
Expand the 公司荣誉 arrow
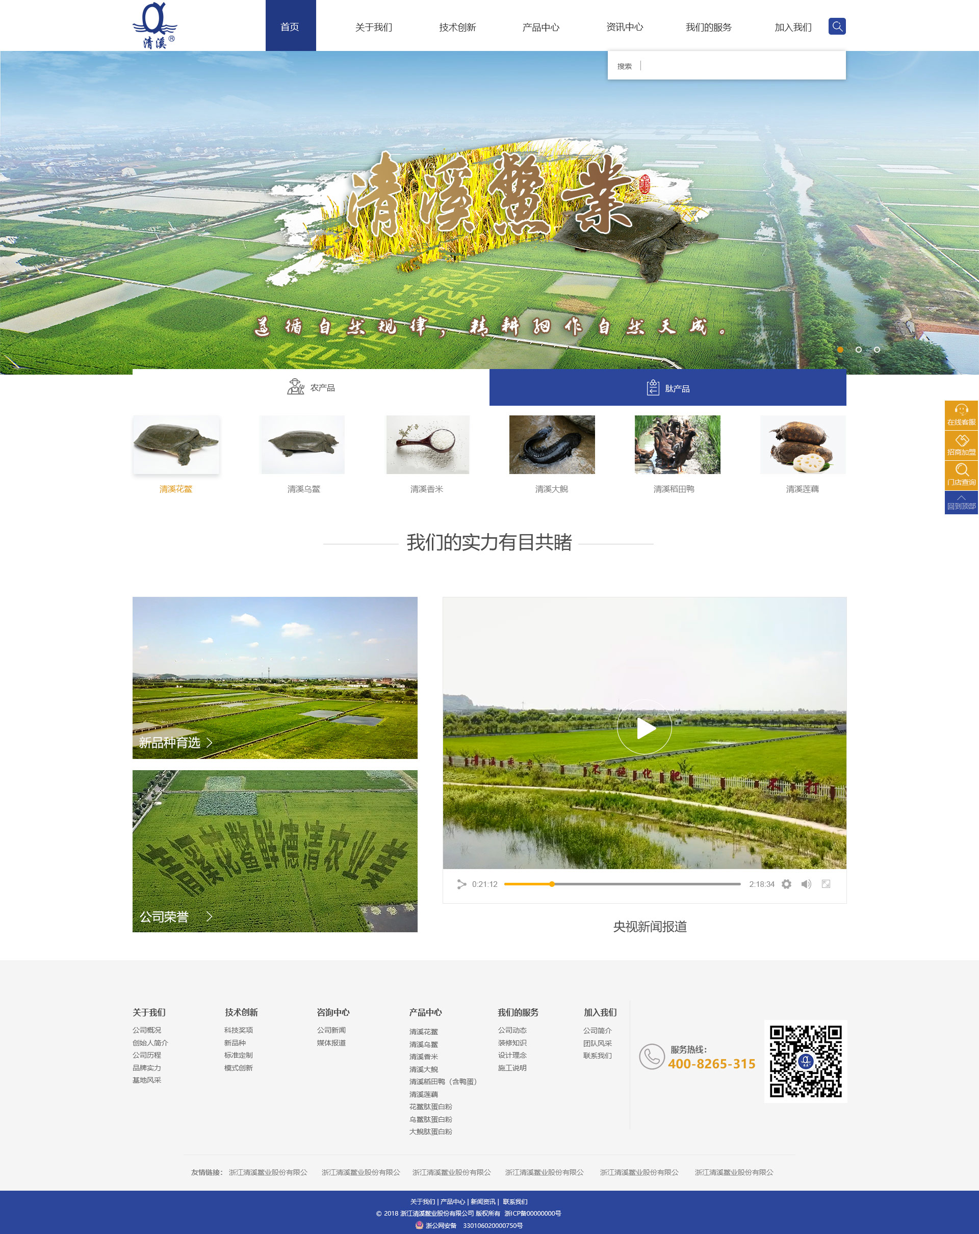[210, 916]
